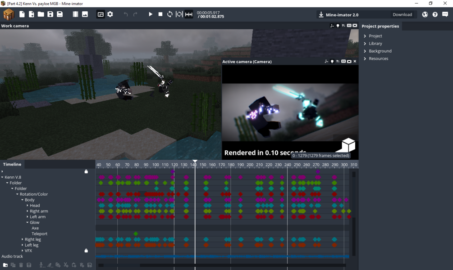The height and width of the screenshot is (270, 453).
Task: Expand the Right arm item arrow
Action: [27, 211]
